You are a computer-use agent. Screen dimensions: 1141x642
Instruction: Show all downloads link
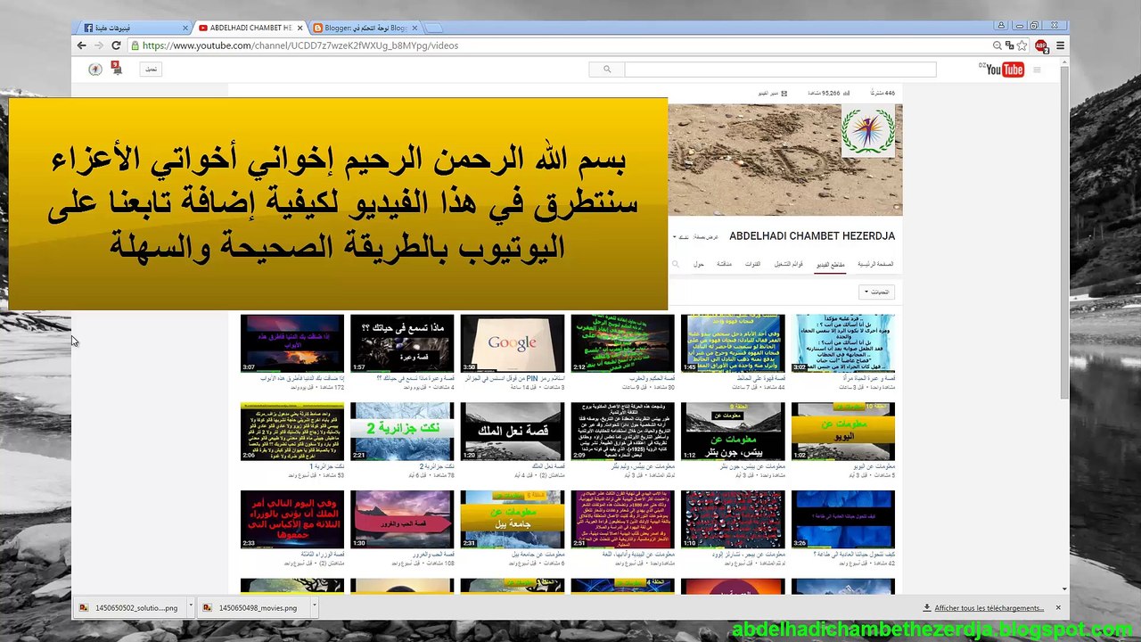(x=983, y=608)
